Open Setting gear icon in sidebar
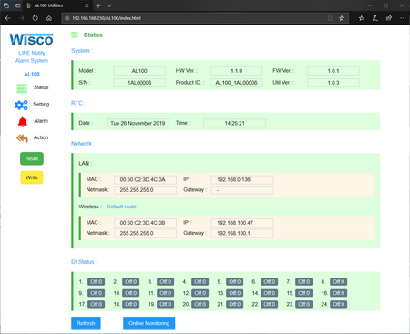This screenshot has width=410, height=334. pos(21,105)
